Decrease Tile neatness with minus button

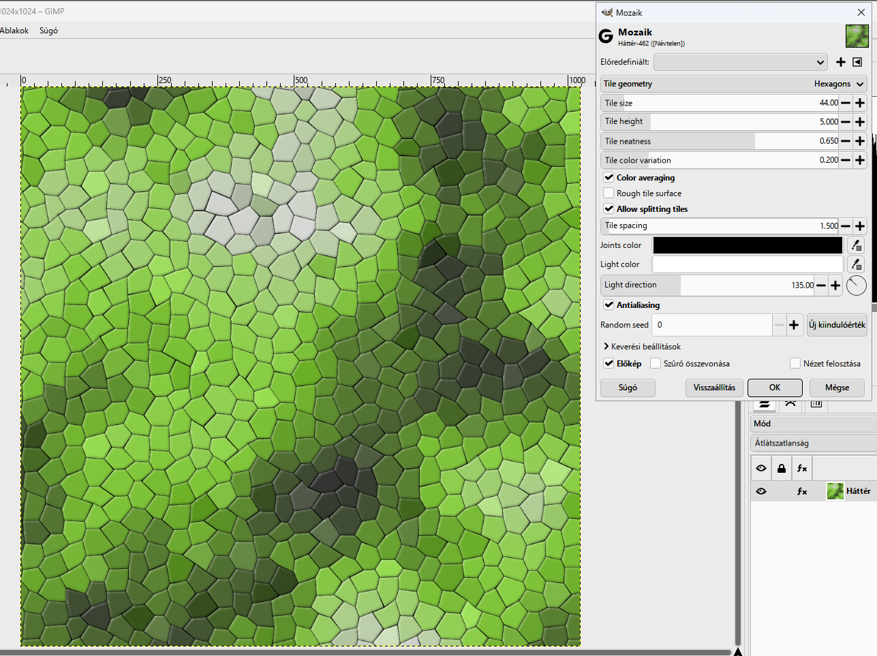click(x=846, y=141)
